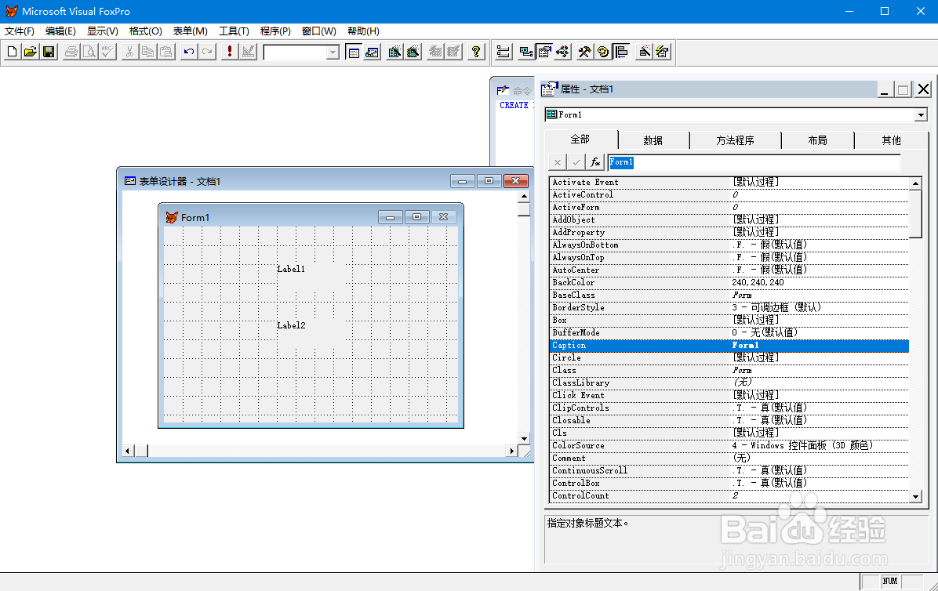Image resolution: width=938 pixels, height=591 pixels.
Task: Open the 格式(O) menu
Action: tap(145, 31)
